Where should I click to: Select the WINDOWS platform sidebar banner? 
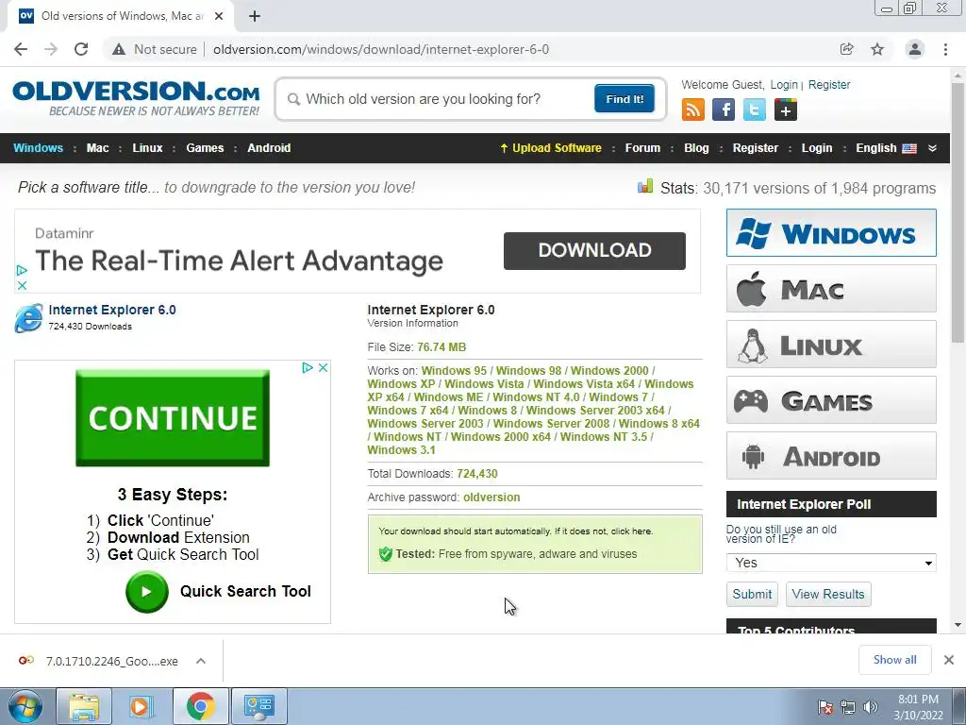[x=831, y=233]
